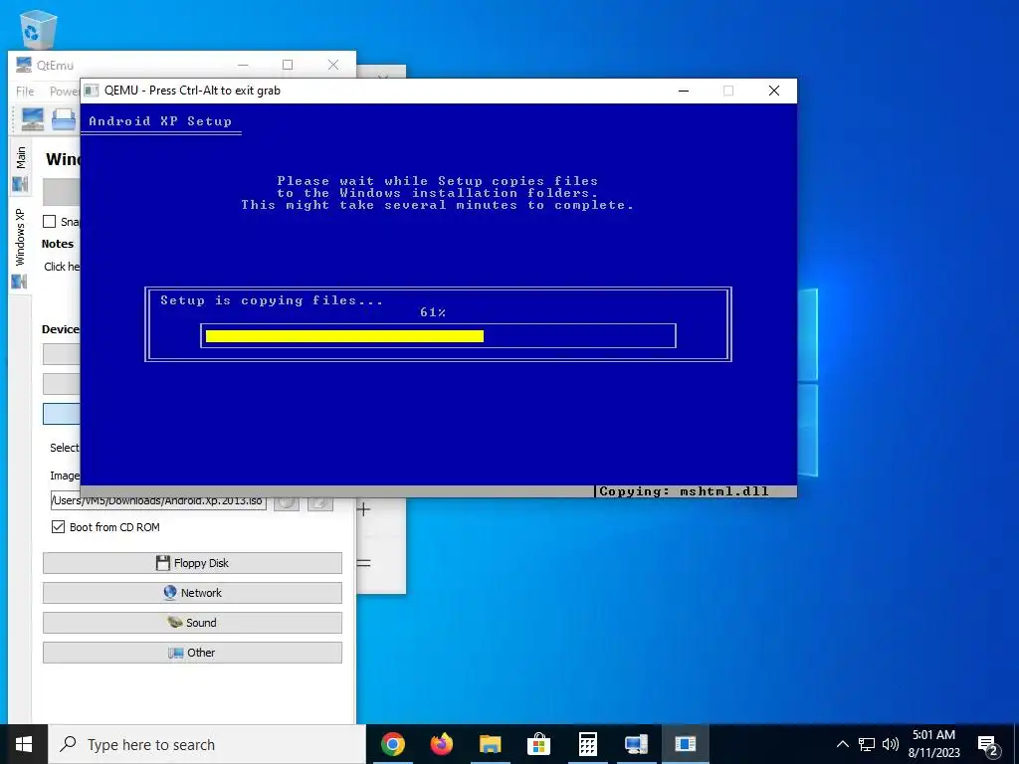Open the clock and date flyout
The height and width of the screenshot is (764, 1019).
[x=933, y=744]
